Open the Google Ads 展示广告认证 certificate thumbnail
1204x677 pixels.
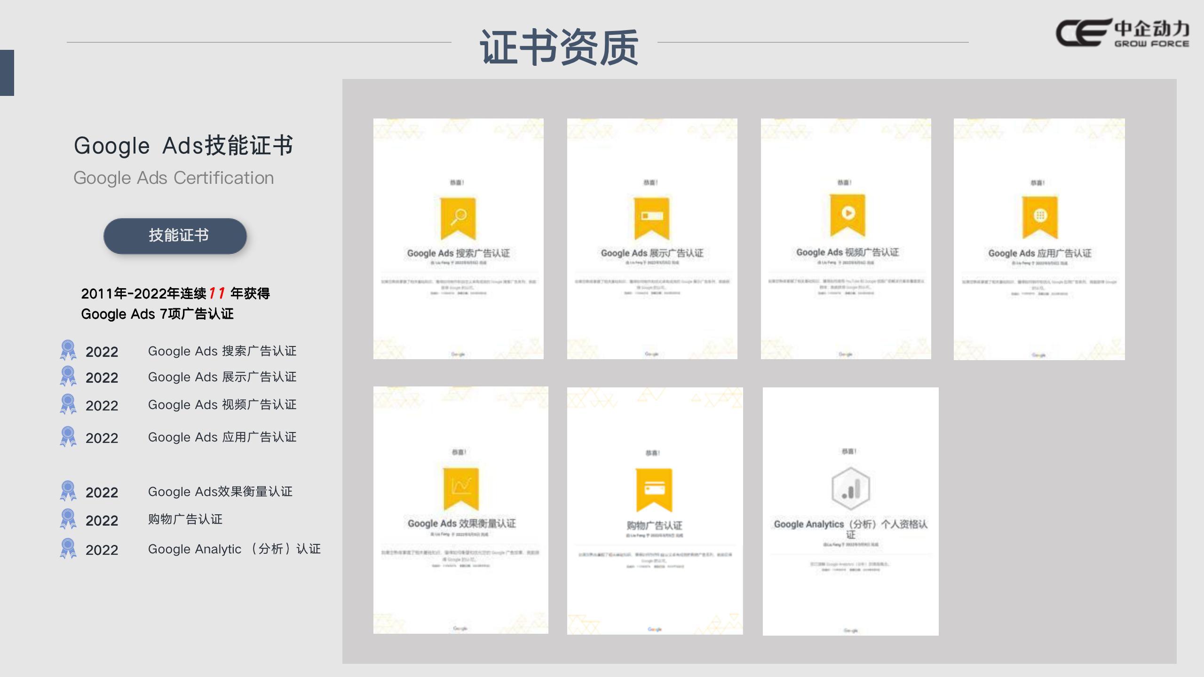652,239
